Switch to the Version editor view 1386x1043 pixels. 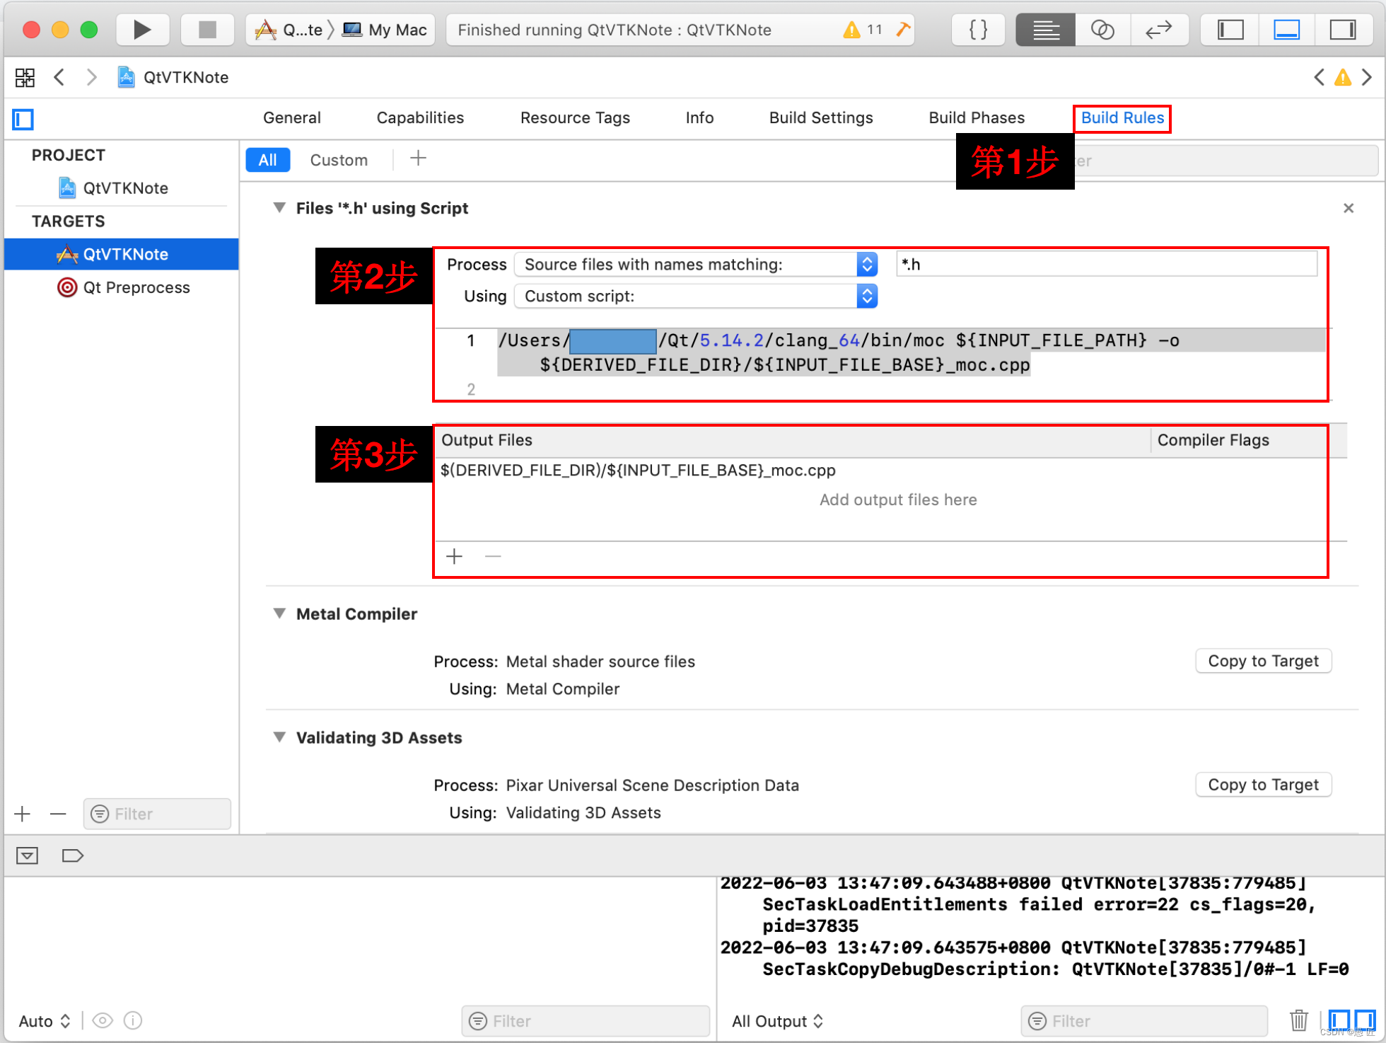click(1159, 30)
